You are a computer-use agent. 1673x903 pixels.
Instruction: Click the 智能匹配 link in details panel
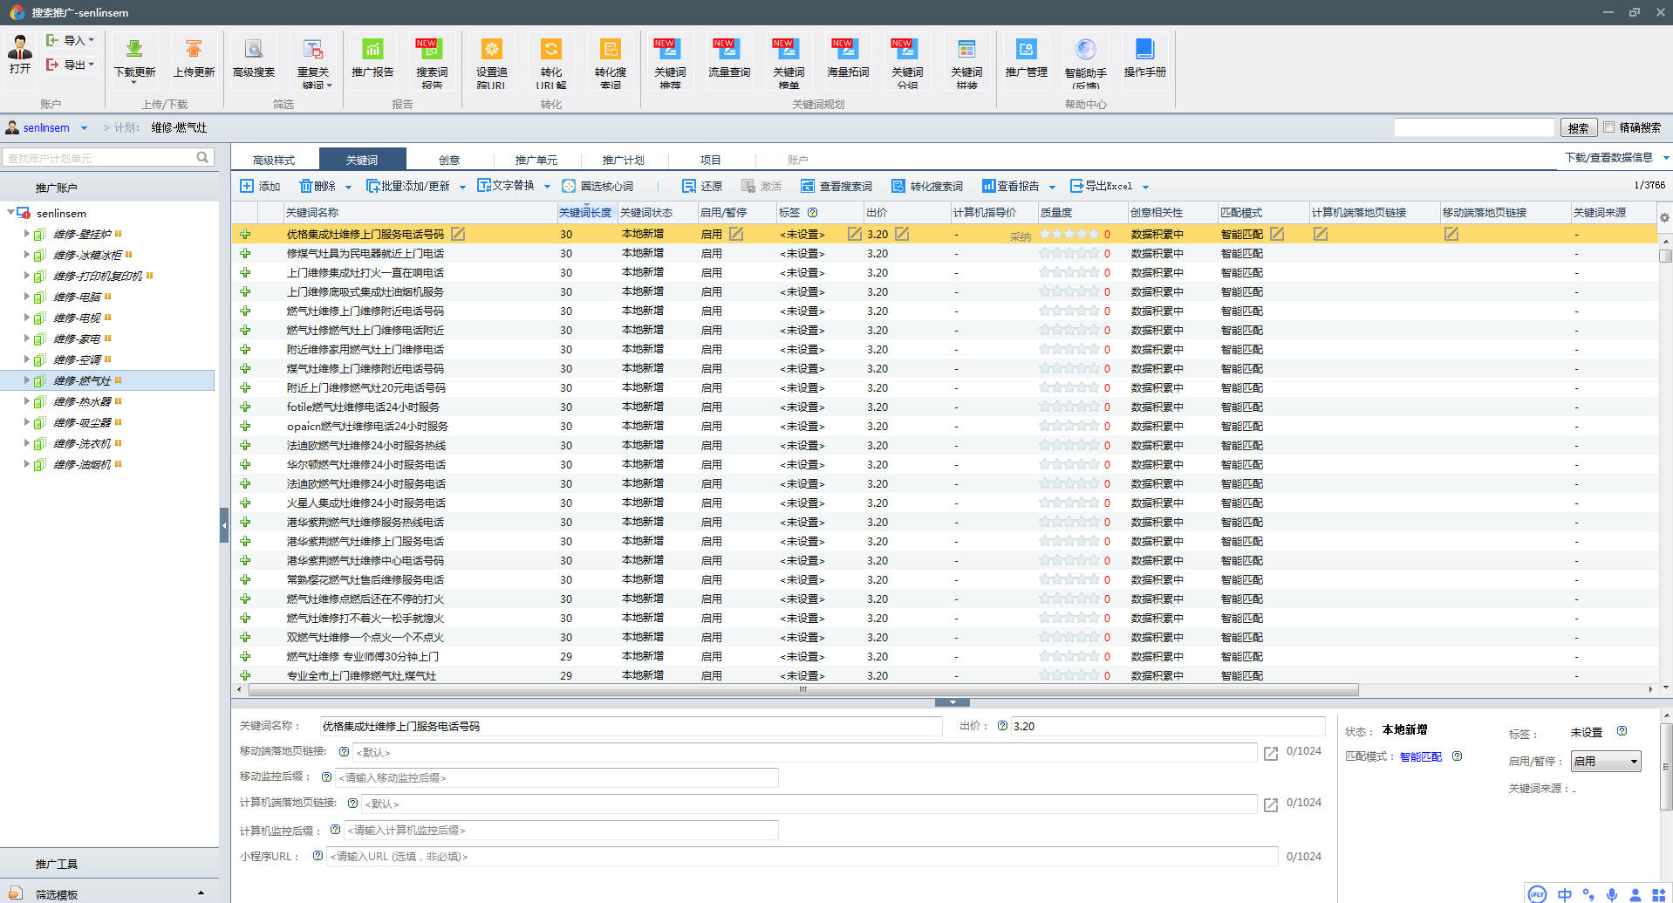(1420, 756)
